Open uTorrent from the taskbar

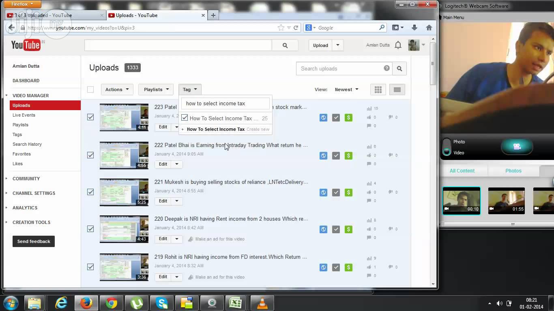136,303
